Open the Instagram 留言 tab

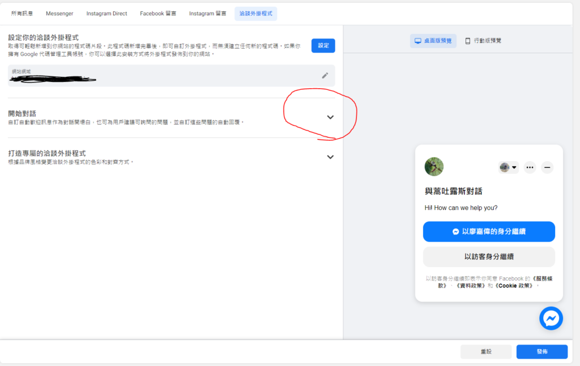(207, 14)
